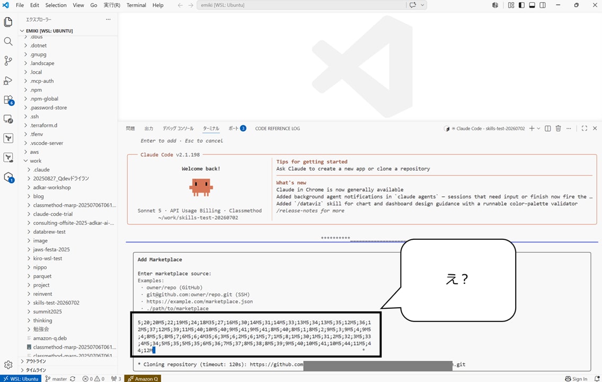Click master branch in status bar
Viewport: 602px width, 382px height.
click(x=56, y=378)
